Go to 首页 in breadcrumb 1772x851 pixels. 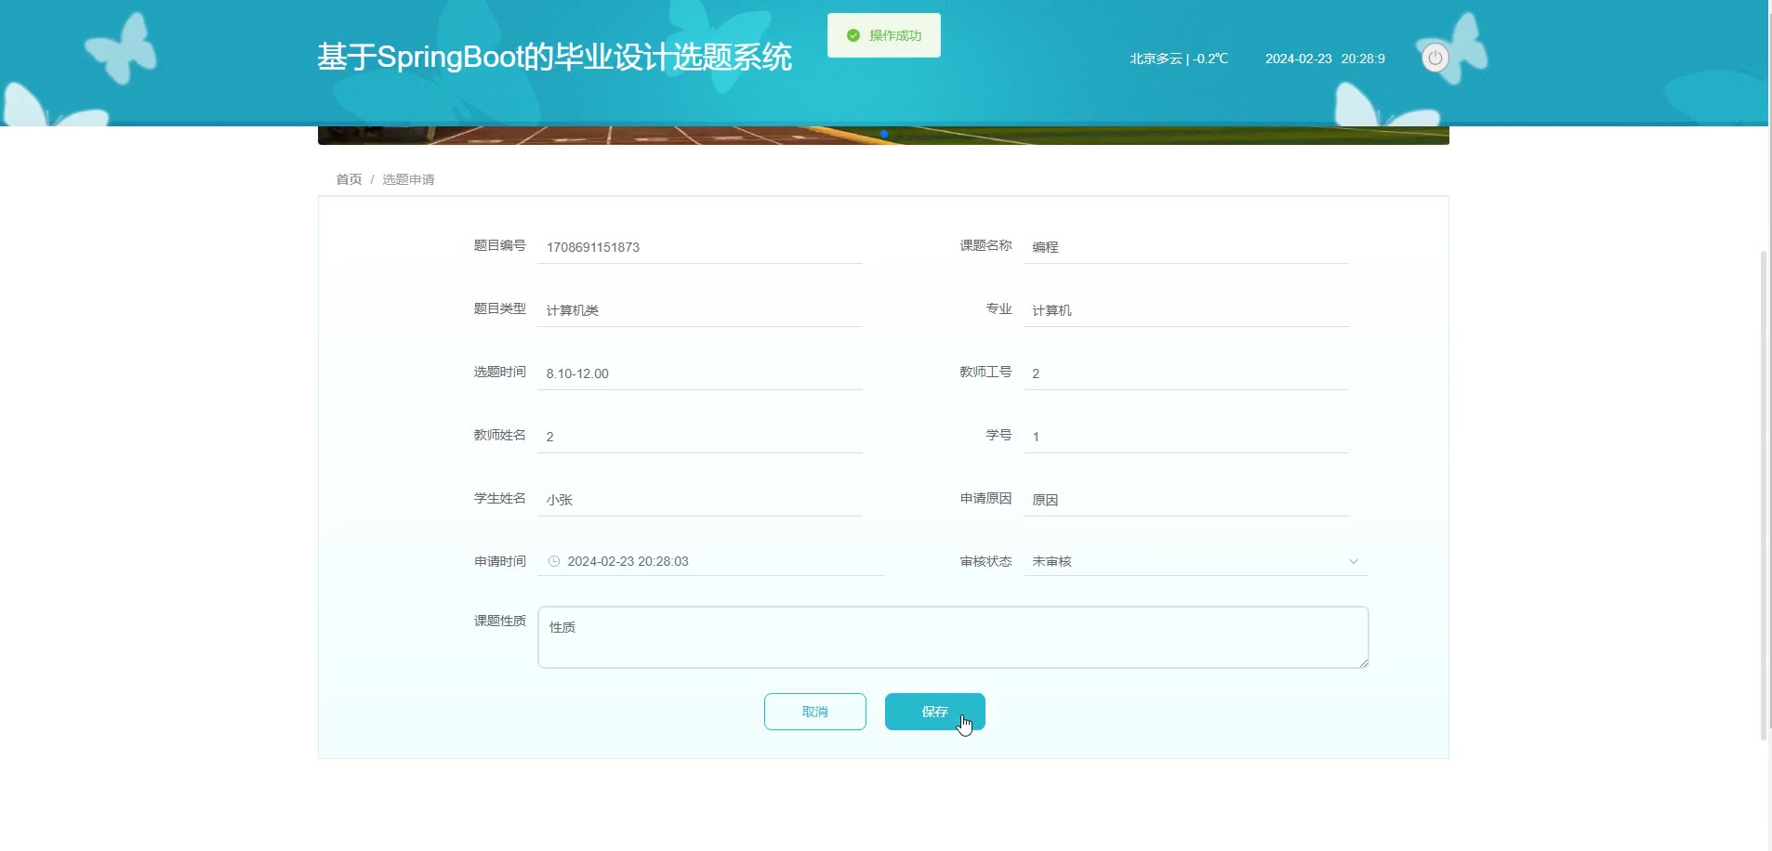coord(349,179)
